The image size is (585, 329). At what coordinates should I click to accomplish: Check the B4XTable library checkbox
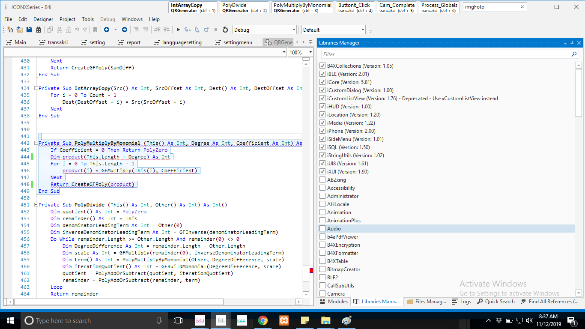point(322,261)
